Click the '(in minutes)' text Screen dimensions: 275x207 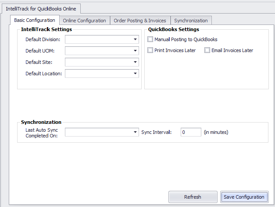[x=216, y=132]
